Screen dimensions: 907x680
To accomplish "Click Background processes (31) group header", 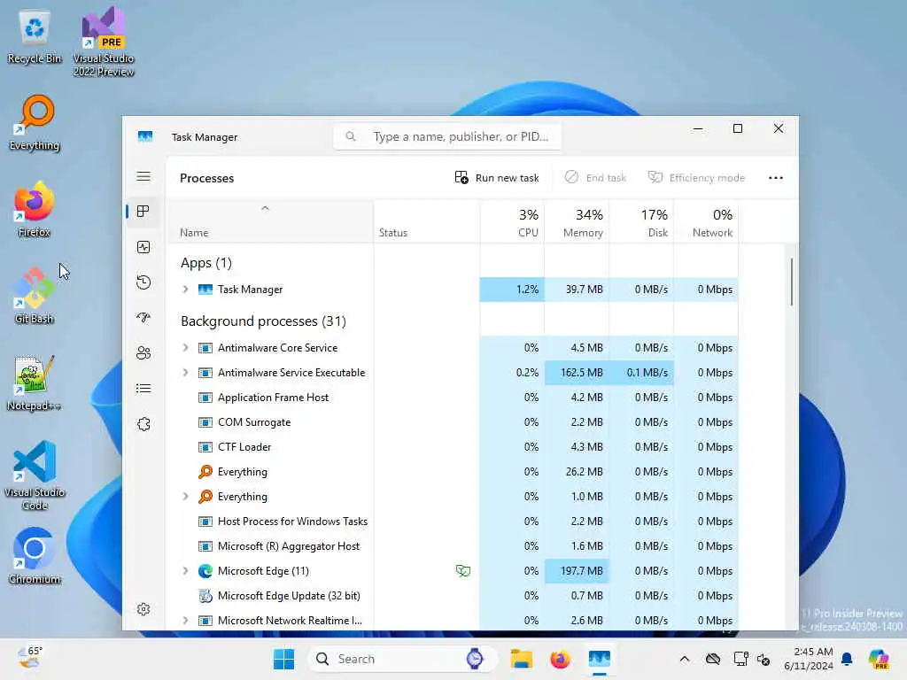I will [263, 321].
